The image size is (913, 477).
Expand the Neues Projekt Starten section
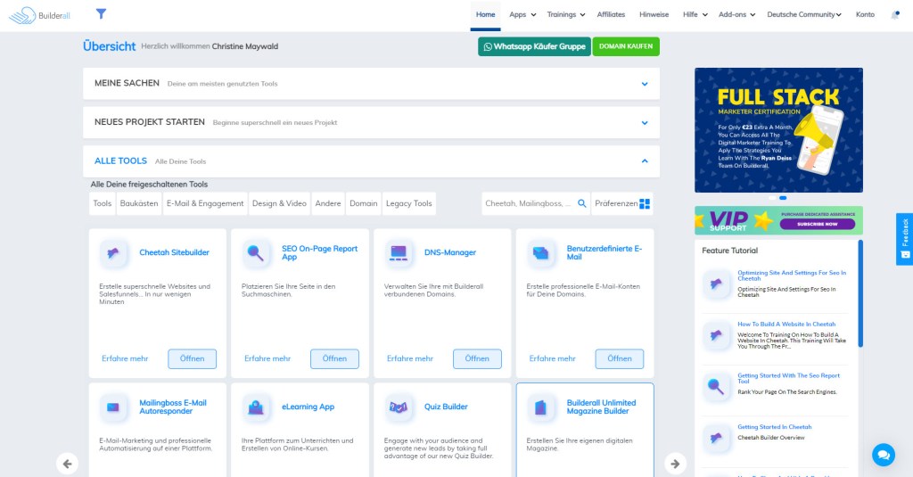coord(645,122)
